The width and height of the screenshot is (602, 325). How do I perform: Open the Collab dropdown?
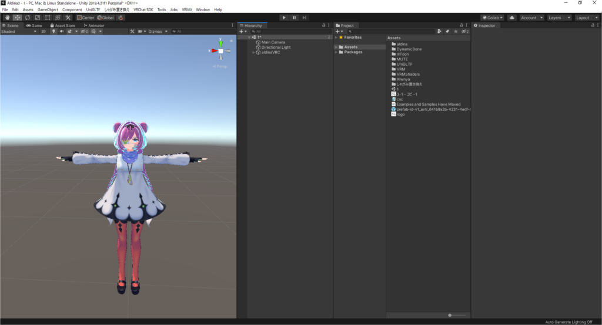click(x=493, y=18)
